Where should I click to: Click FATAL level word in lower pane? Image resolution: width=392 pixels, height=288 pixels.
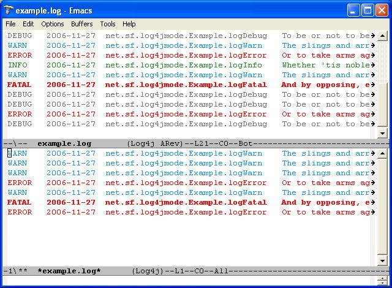[19, 202]
